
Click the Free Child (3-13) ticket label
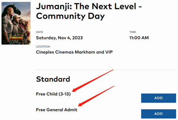coord(53,94)
